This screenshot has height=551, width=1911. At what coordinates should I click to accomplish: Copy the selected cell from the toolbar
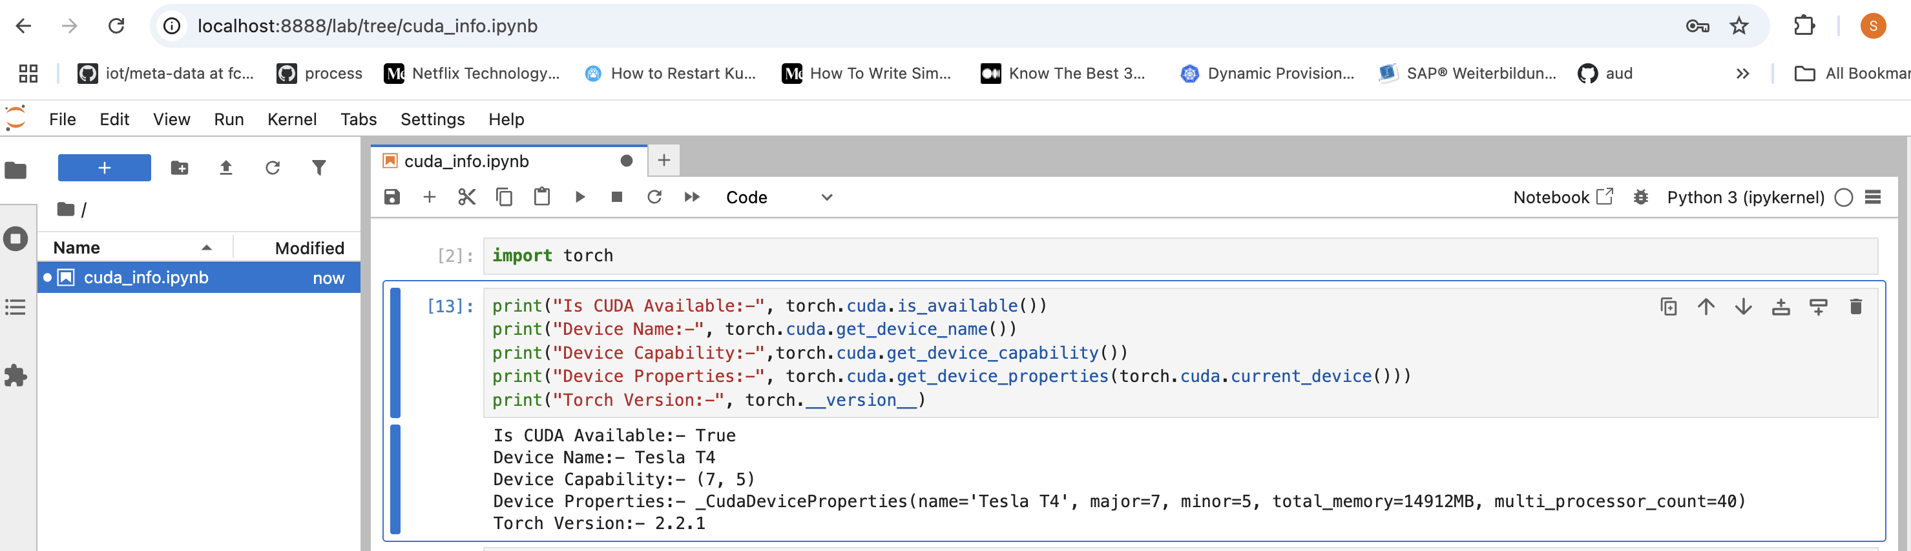point(505,197)
